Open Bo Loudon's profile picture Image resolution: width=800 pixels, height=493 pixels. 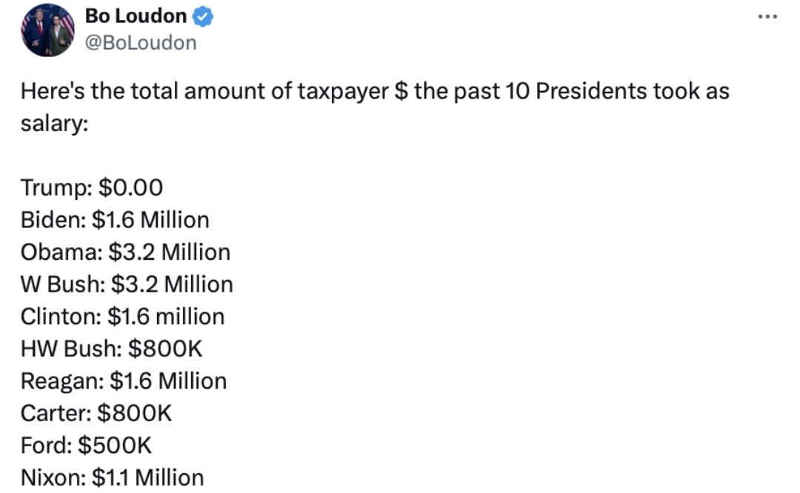click(x=47, y=30)
